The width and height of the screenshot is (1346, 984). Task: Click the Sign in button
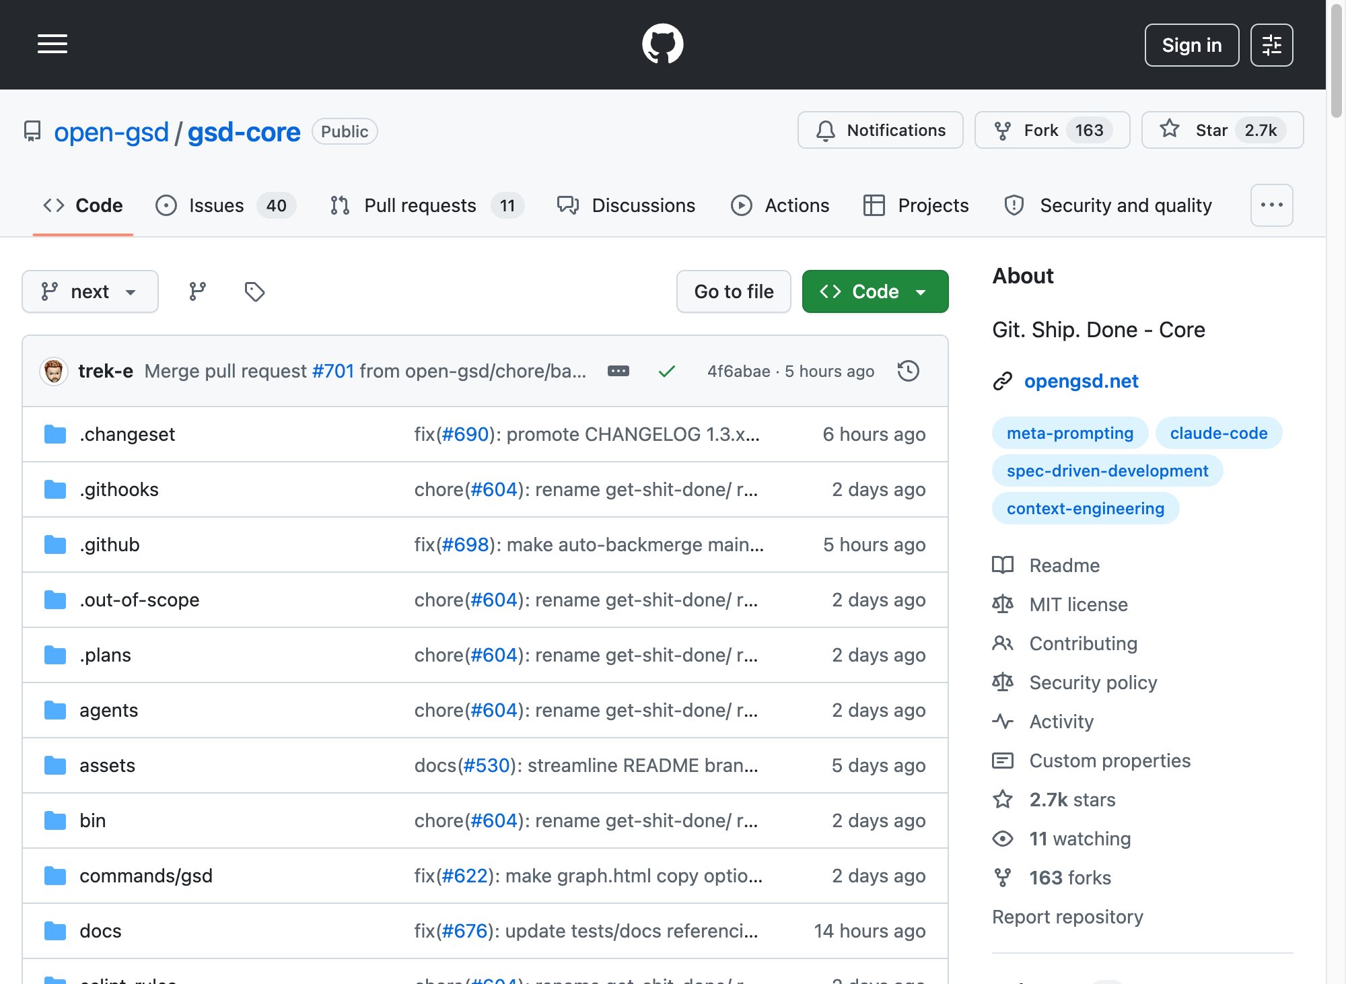(x=1191, y=45)
